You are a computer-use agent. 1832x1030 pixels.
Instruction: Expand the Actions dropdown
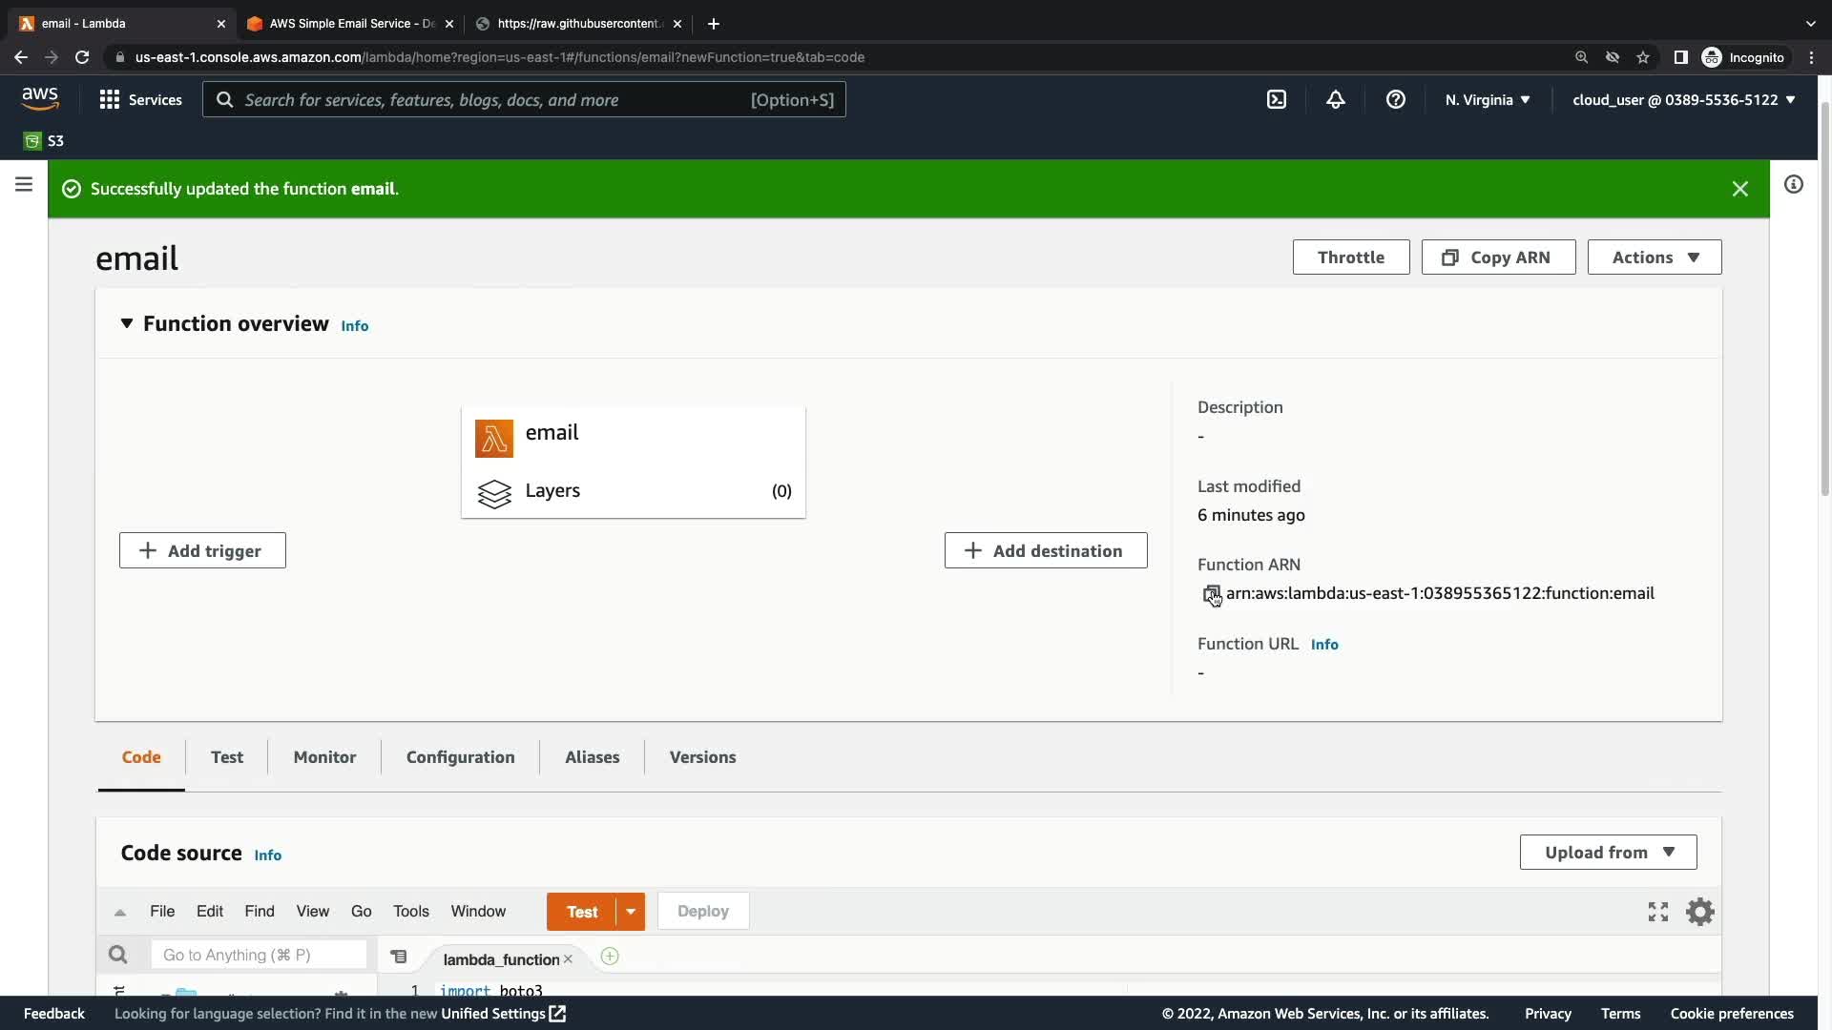(1655, 257)
